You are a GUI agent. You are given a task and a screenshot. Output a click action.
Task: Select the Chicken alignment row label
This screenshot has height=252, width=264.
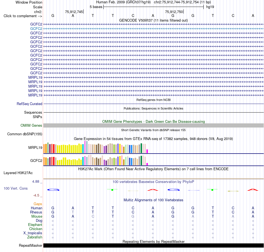click(36, 229)
